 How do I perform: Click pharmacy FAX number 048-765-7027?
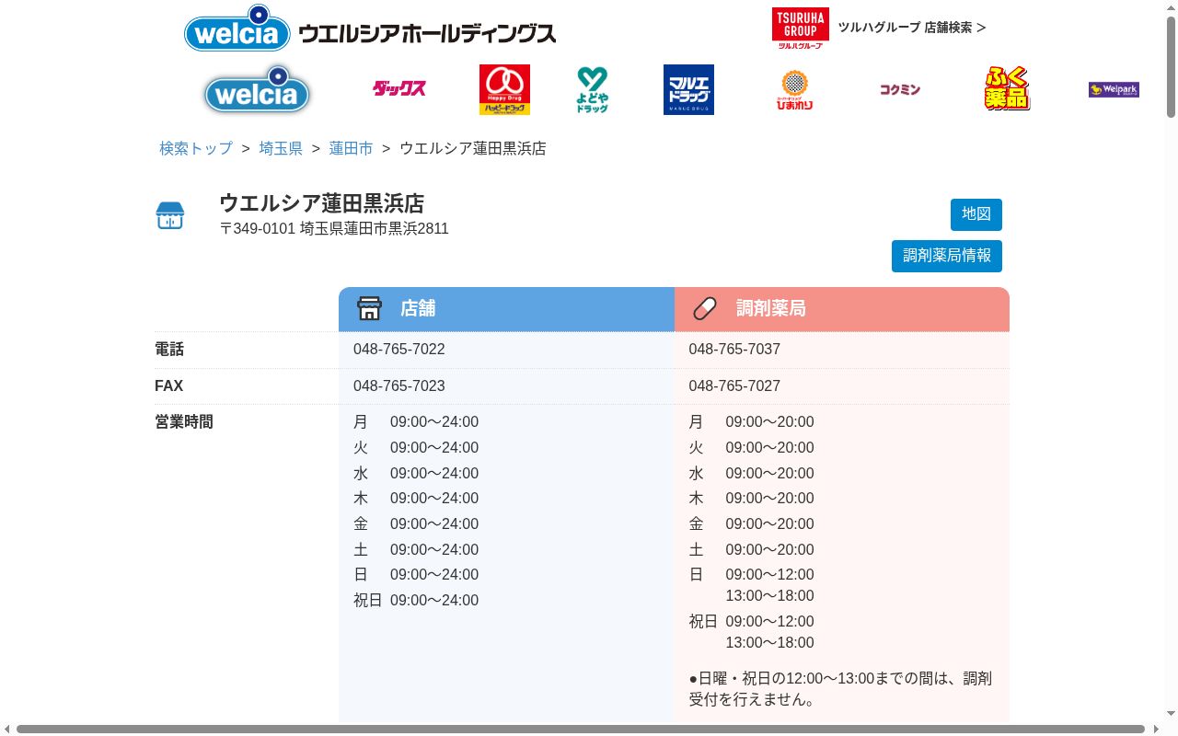734,386
